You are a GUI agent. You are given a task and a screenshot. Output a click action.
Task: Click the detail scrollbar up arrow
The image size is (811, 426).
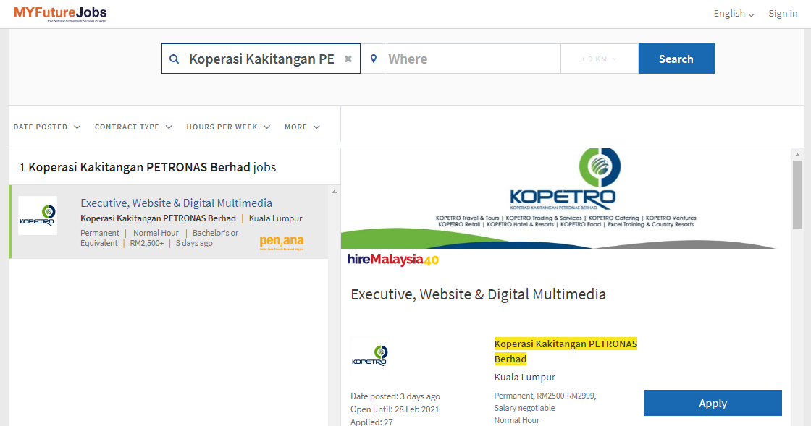pyautogui.click(x=797, y=154)
